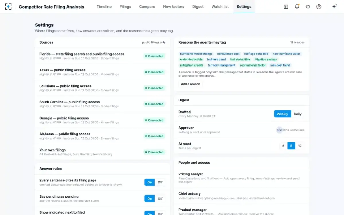The image size is (344, 215).
Task: Click the 'water deductible' reason tag
Action: point(191,60)
